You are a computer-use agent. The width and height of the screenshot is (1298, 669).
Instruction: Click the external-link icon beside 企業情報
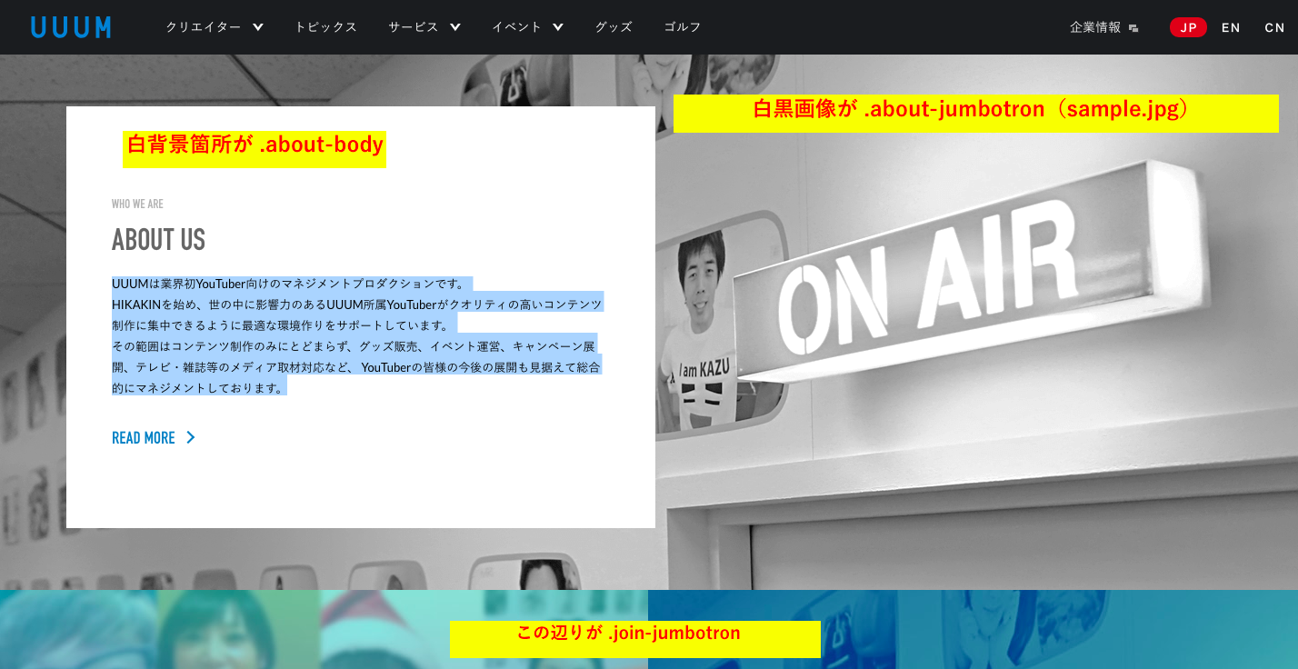[1133, 28]
